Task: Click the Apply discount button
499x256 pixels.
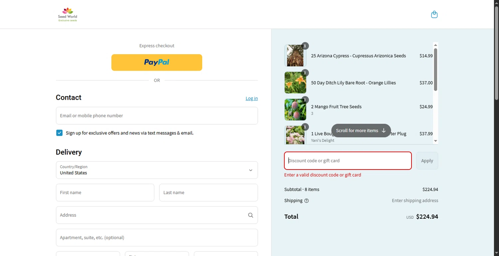Action: click(x=427, y=161)
